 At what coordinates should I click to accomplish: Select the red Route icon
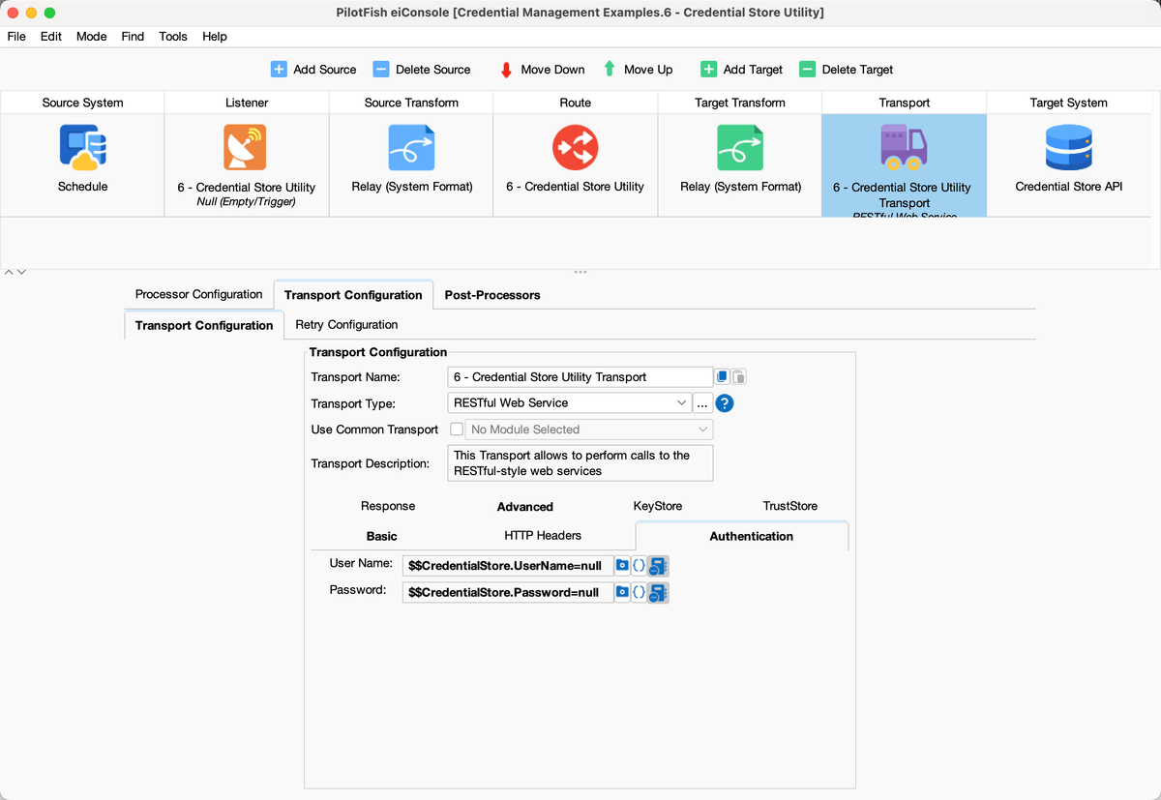pyautogui.click(x=576, y=148)
